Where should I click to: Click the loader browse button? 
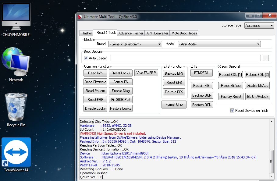(266, 58)
